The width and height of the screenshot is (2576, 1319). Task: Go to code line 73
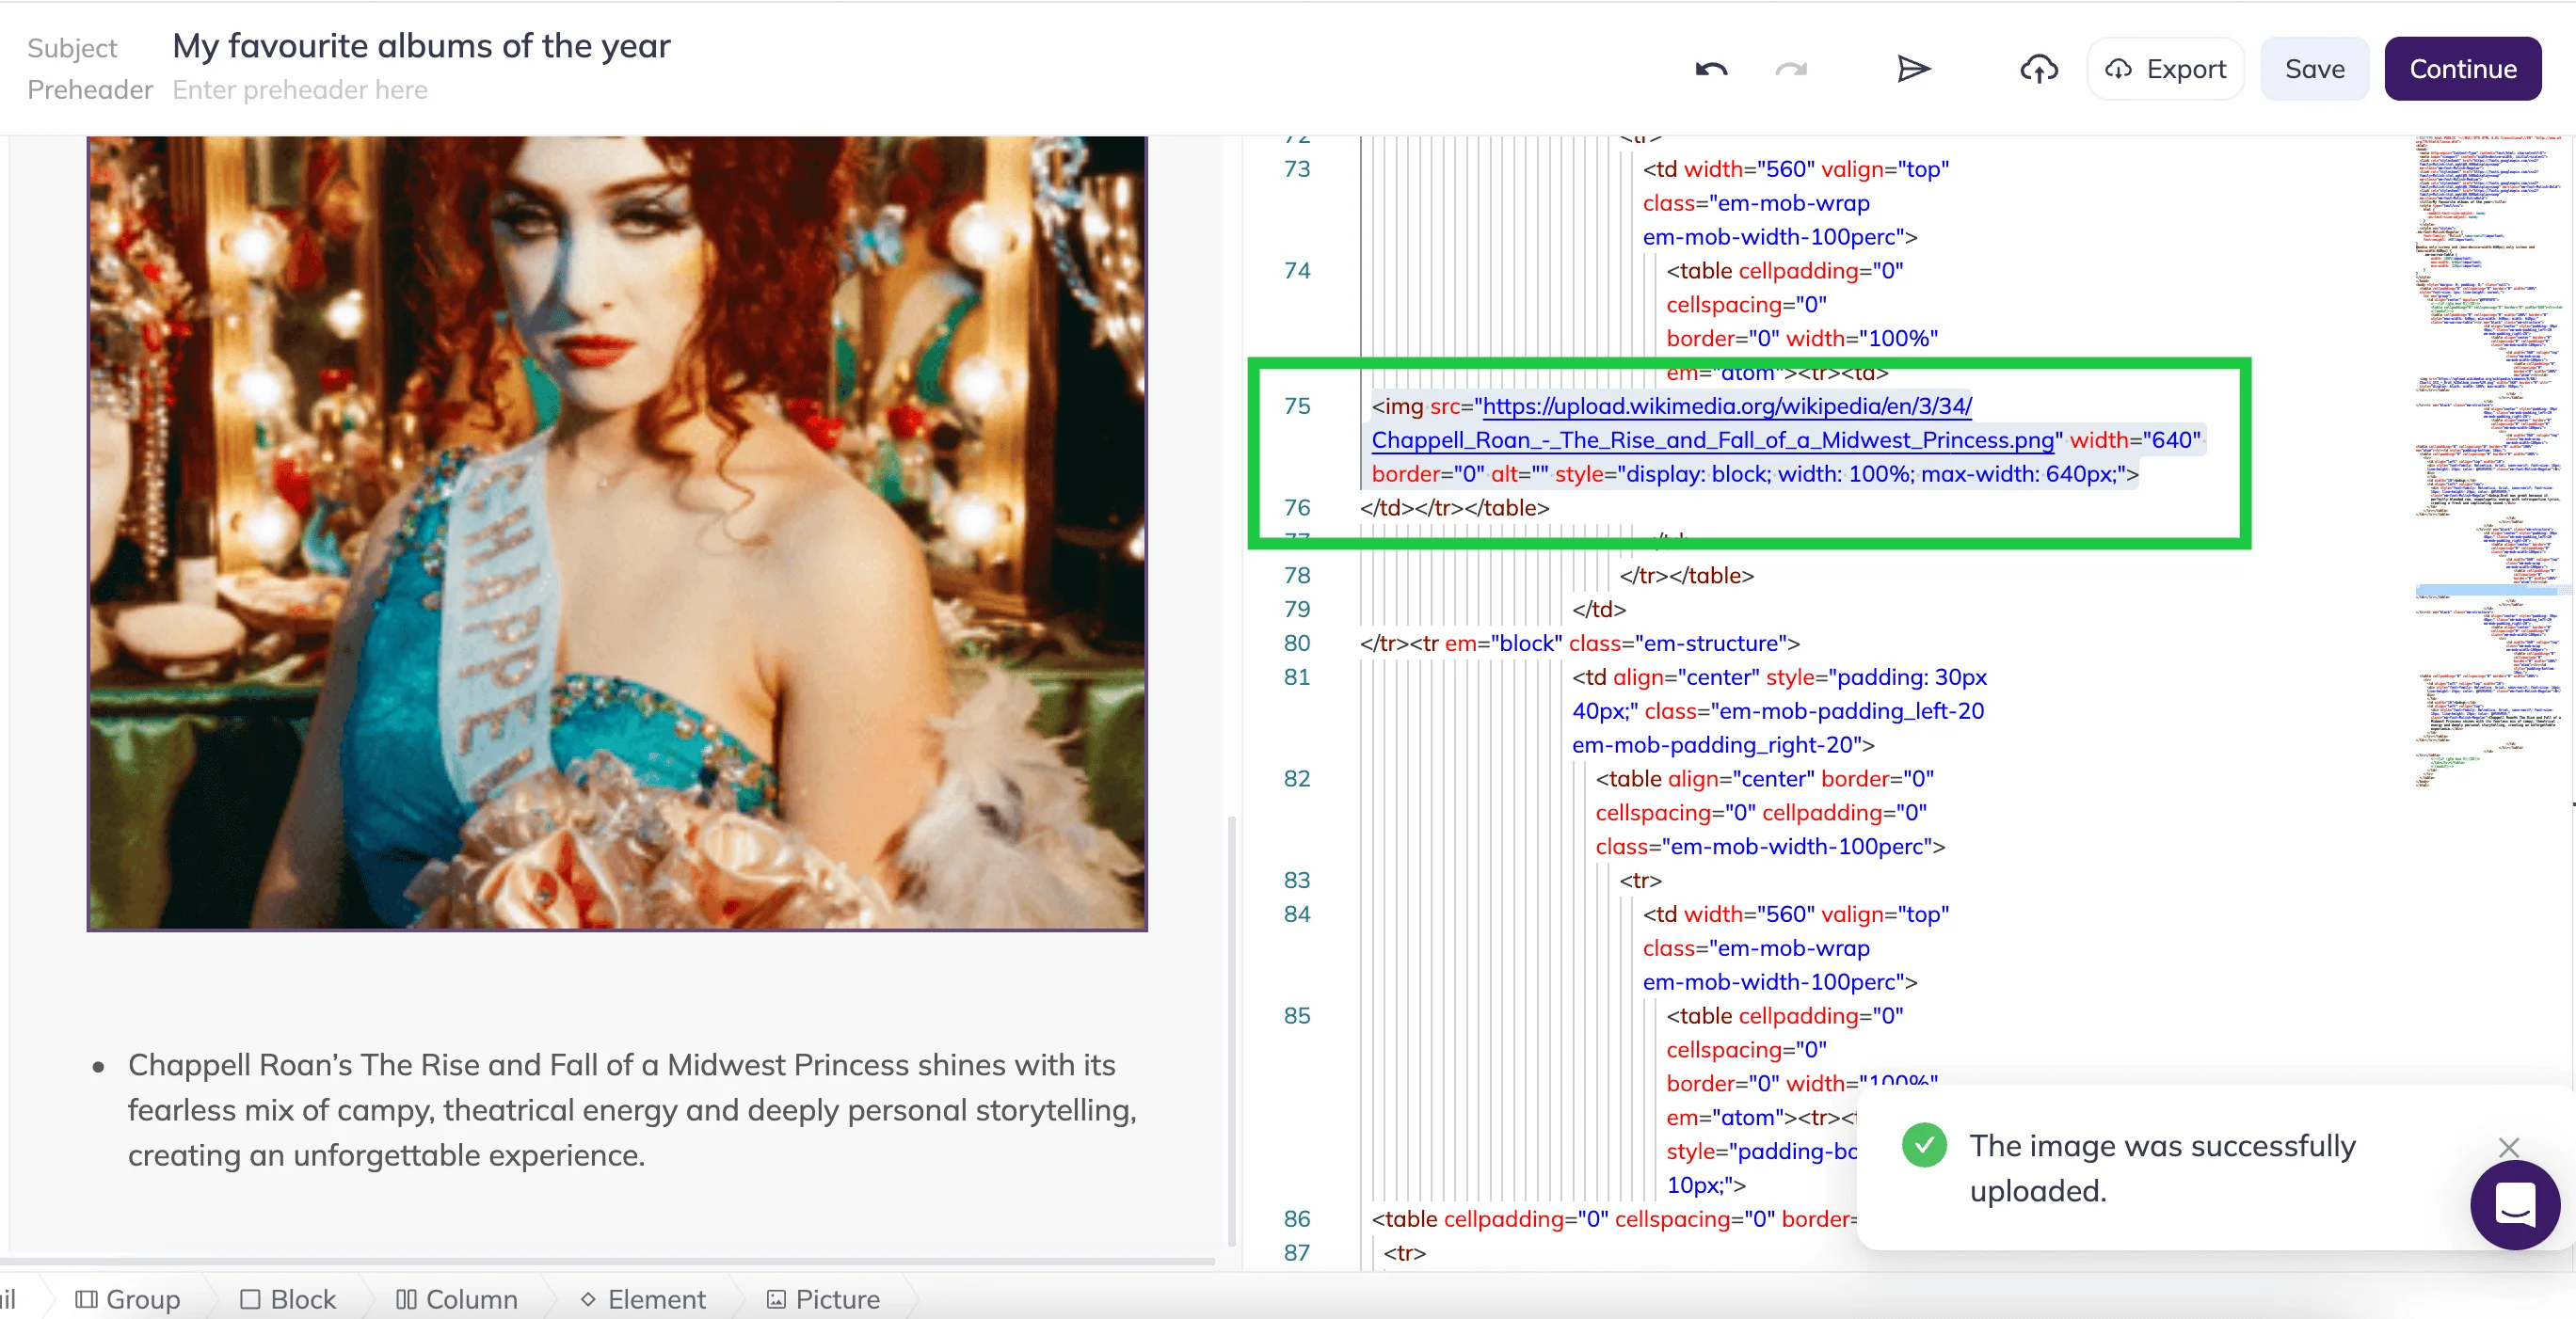click(1297, 168)
